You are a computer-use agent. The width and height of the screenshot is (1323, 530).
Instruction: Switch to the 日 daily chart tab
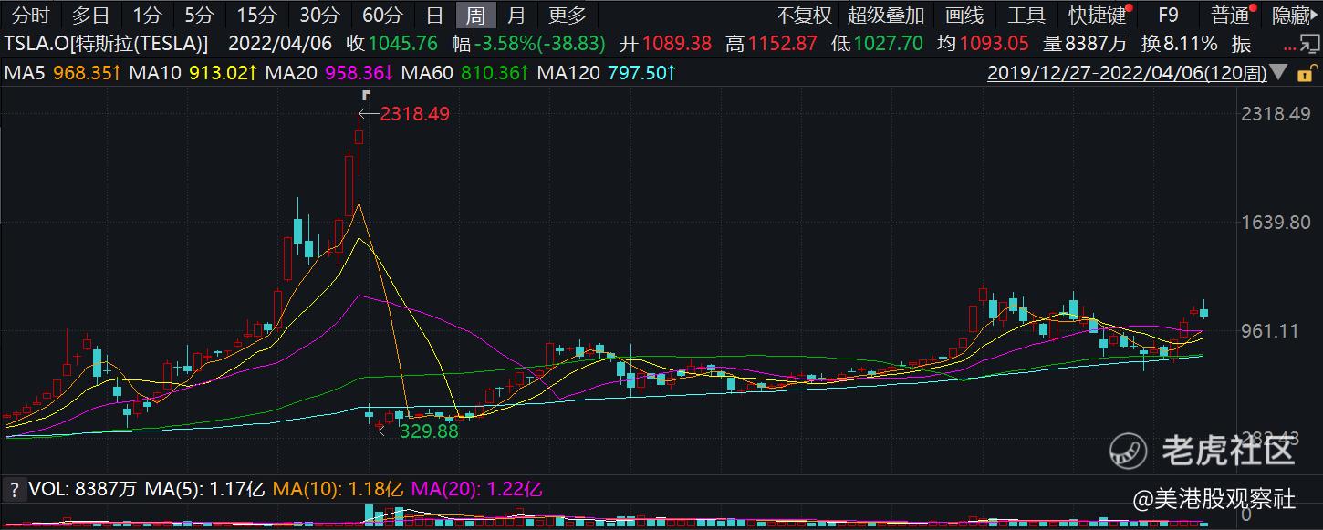432,15
